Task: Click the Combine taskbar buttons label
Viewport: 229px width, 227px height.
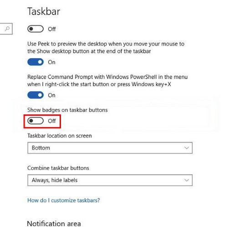Action: [58, 168]
